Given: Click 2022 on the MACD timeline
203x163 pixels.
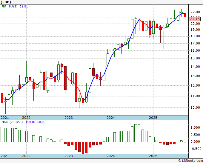Looking at the screenshot, I should click(x=26, y=156).
